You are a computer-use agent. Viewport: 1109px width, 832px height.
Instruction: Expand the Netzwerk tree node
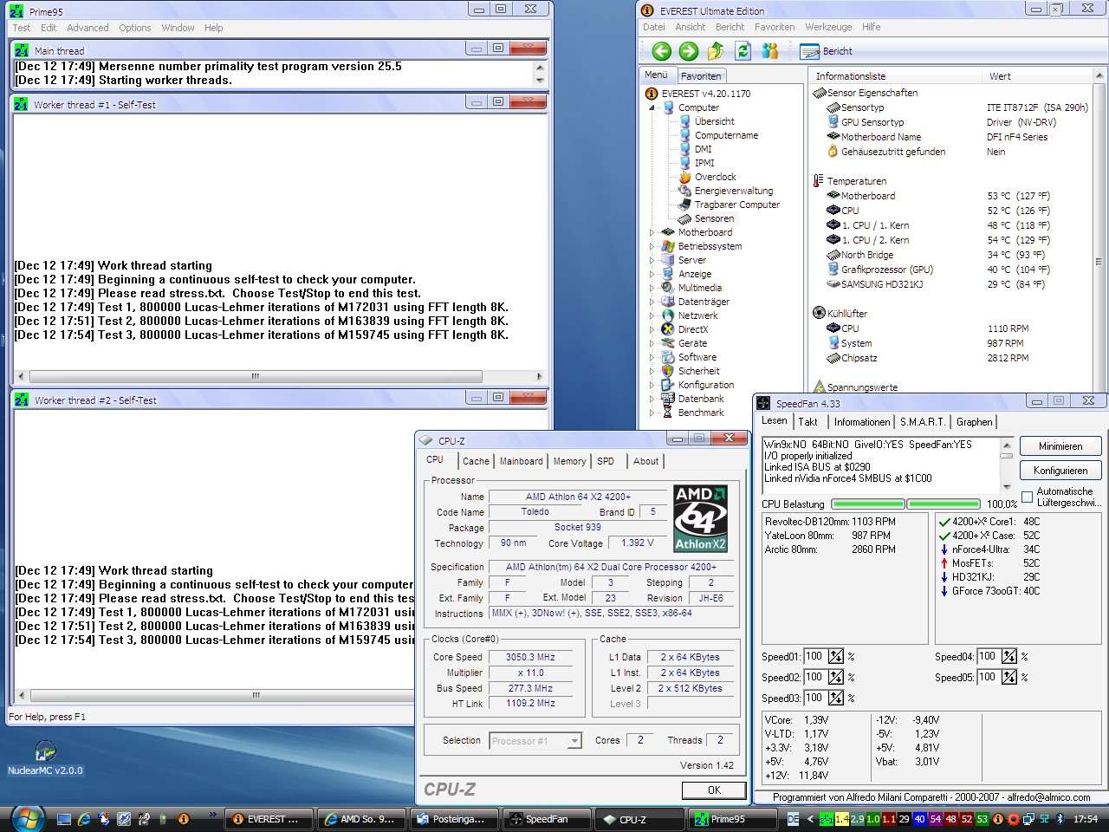pos(652,315)
